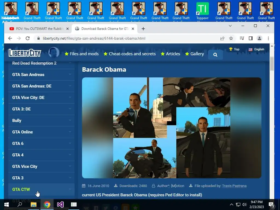Open Windows Start menu
This screenshot has height=210, width=280.
7,205
